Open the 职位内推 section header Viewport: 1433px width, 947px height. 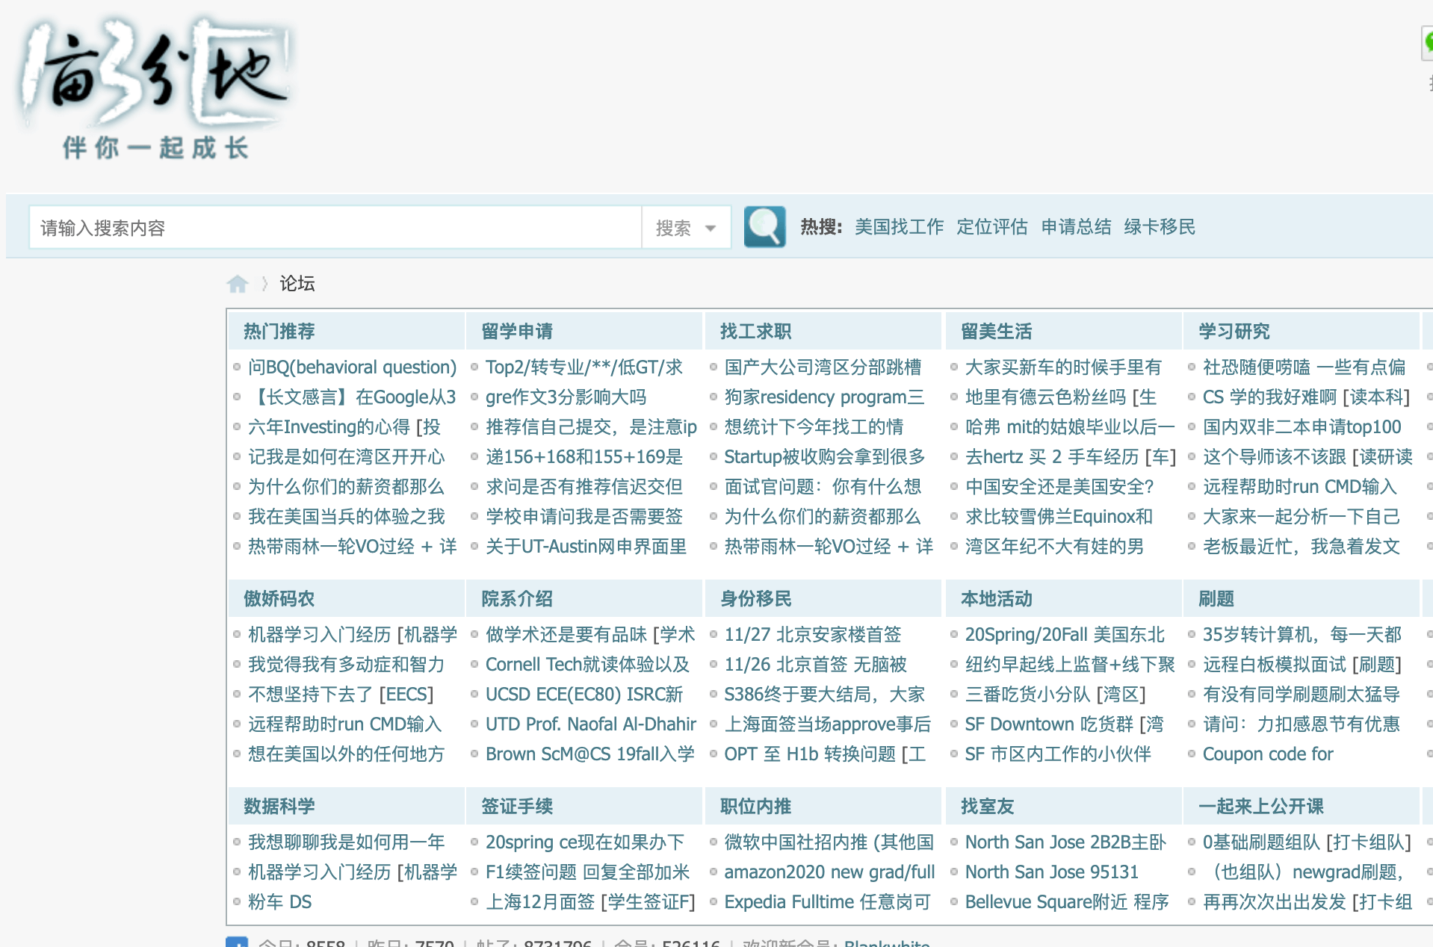pos(755,806)
